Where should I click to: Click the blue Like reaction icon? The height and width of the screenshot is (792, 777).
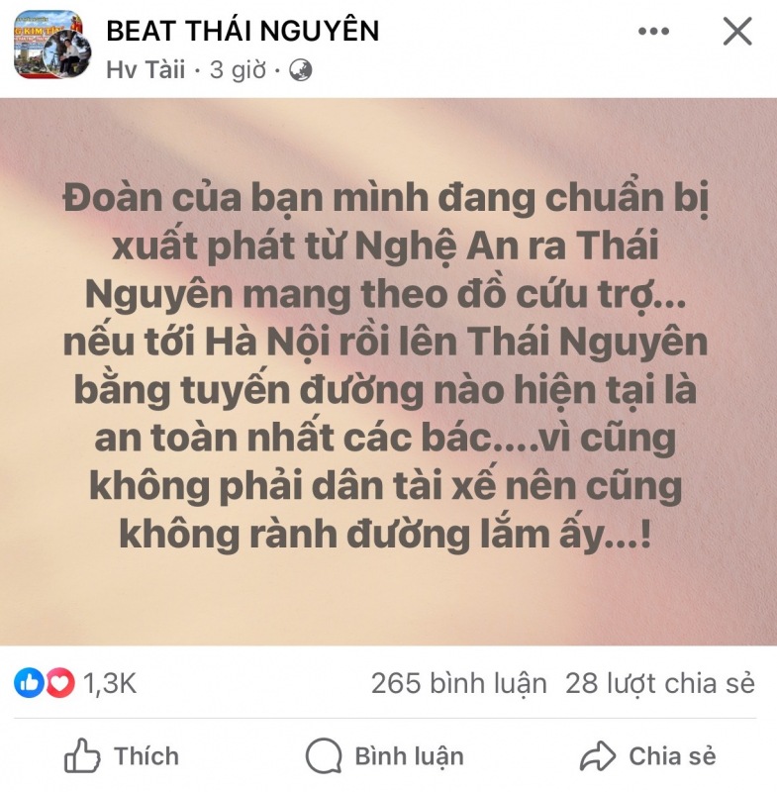[x=29, y=683]
